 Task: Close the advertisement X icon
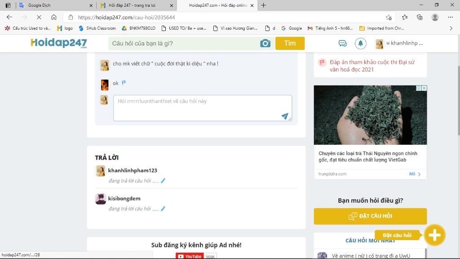[x=424, y=88]
